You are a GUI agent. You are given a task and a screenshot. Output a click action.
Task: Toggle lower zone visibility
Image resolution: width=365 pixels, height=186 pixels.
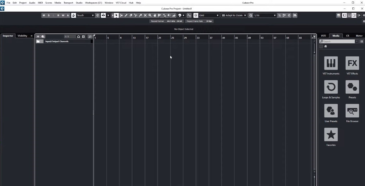[x=349, y=15]
